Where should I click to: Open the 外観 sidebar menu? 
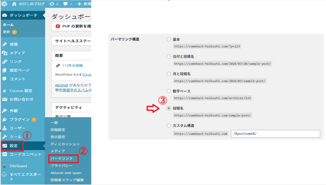pos(14,111)
